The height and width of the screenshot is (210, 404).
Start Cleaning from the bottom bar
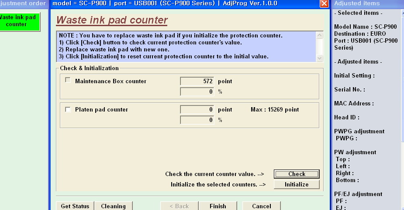pyautogui.click(x=113, y=206)
